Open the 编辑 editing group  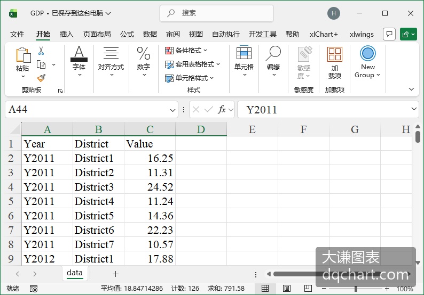pyautogui.click(x=273, y=61)
